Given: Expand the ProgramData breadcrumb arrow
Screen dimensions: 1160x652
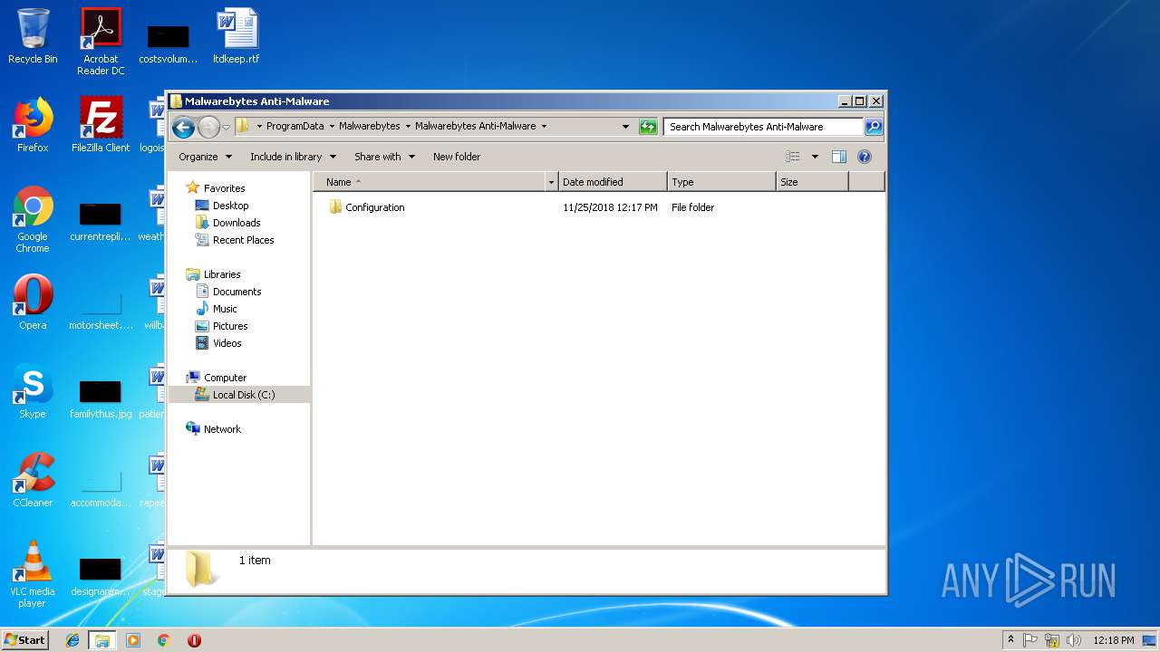Looking at the screenshot, I should (x=332, y=127).
